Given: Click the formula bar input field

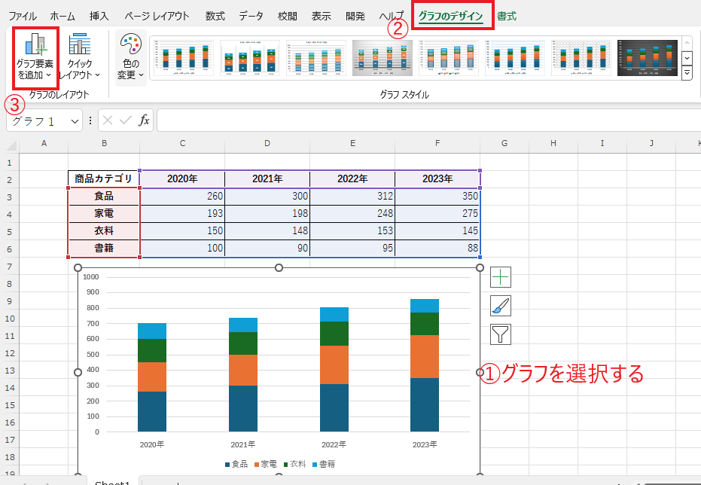Looking at the screenshot, I should (x=422, y=120).
